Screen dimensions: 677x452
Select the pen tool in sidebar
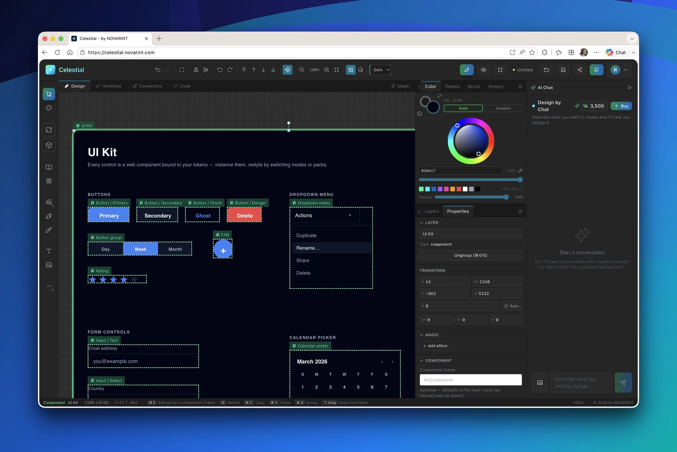tap(49, 216)
